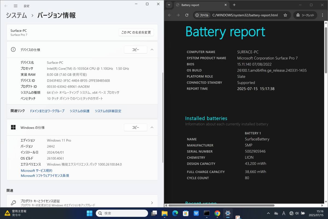This screenshot has width=328, height=219.
Task: Open システムの保護 link
Action: click(x=80, y=111)
